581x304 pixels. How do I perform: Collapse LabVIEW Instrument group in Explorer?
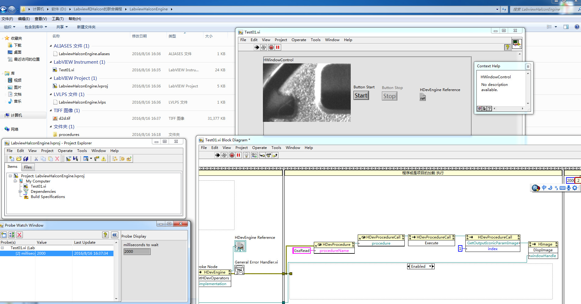[x=51, y=62]
